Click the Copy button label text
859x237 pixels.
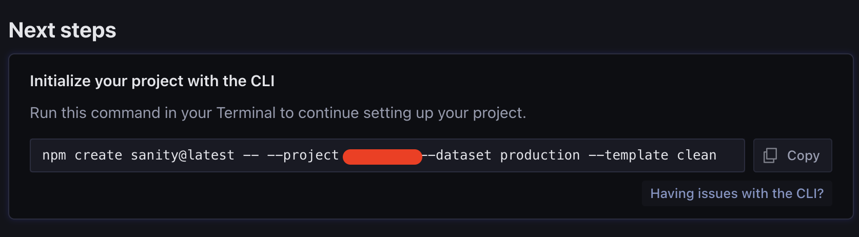click(x=803, y=155)
